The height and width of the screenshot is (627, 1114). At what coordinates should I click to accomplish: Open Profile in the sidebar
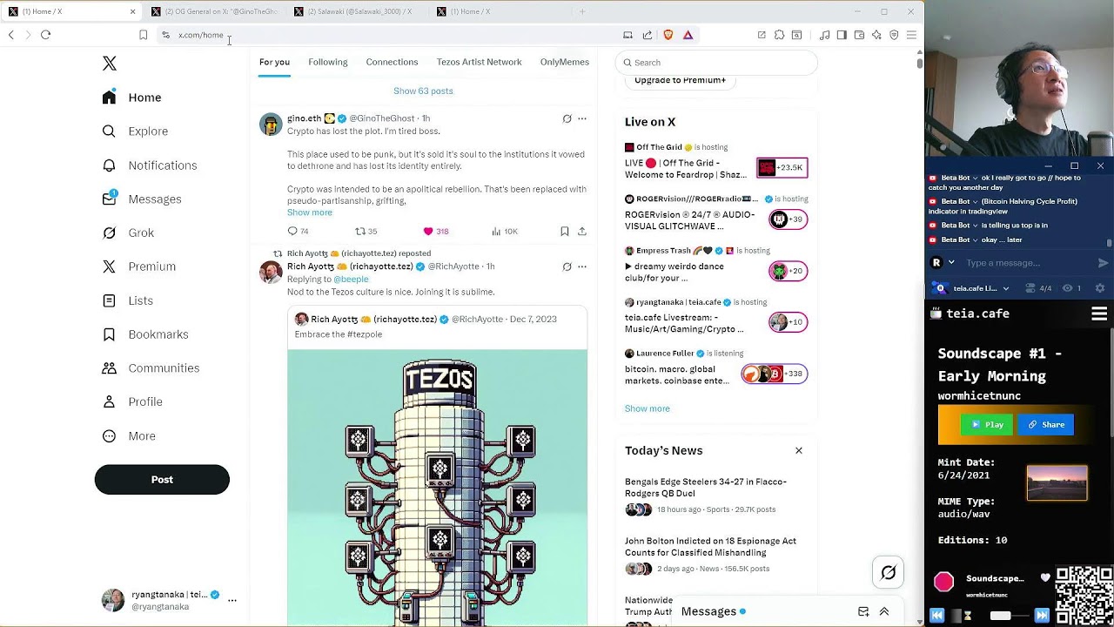coord(132,402)
